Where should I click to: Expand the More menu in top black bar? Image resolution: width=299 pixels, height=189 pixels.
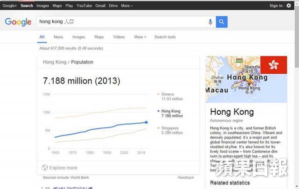point(127,6)
